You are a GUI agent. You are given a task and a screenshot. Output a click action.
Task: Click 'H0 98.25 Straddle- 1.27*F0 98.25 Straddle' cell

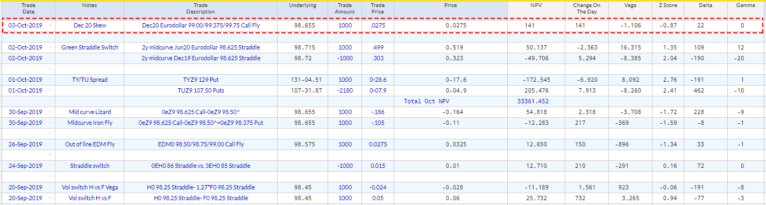201,187
